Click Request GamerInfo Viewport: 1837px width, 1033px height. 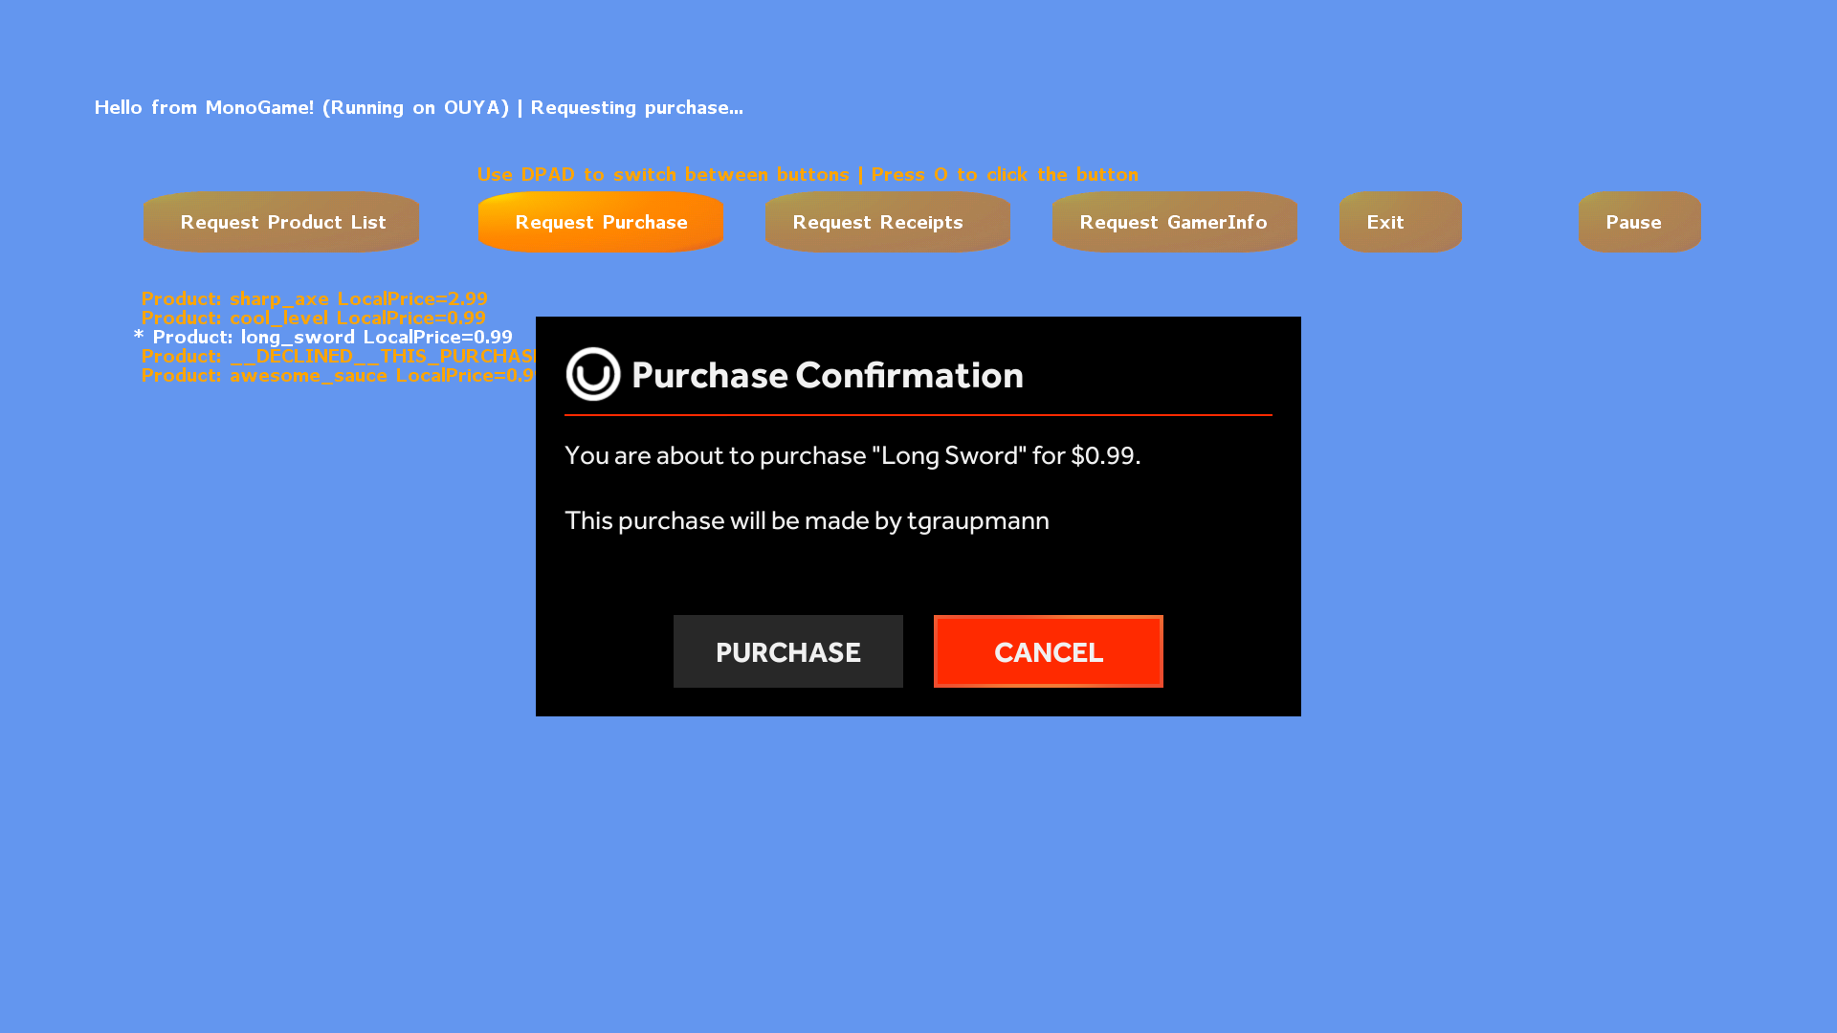pyautogui.click(x=1174, y=222)
